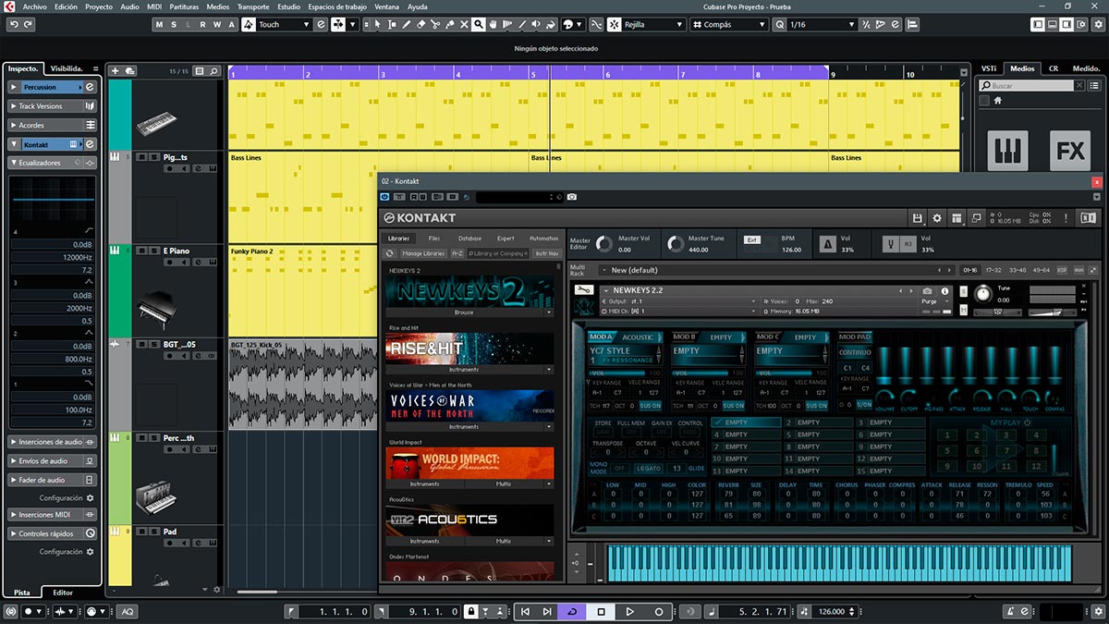Viewport: 1109px width, 624px height.
Task: Toggle MONO MODE OFF switch in NewKeys
Action: [620, 469]
